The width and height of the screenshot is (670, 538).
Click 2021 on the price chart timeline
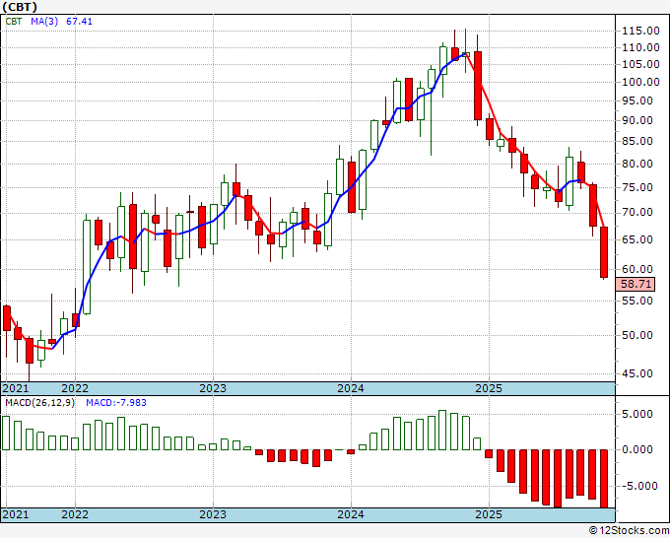click(x=16, y=388)
